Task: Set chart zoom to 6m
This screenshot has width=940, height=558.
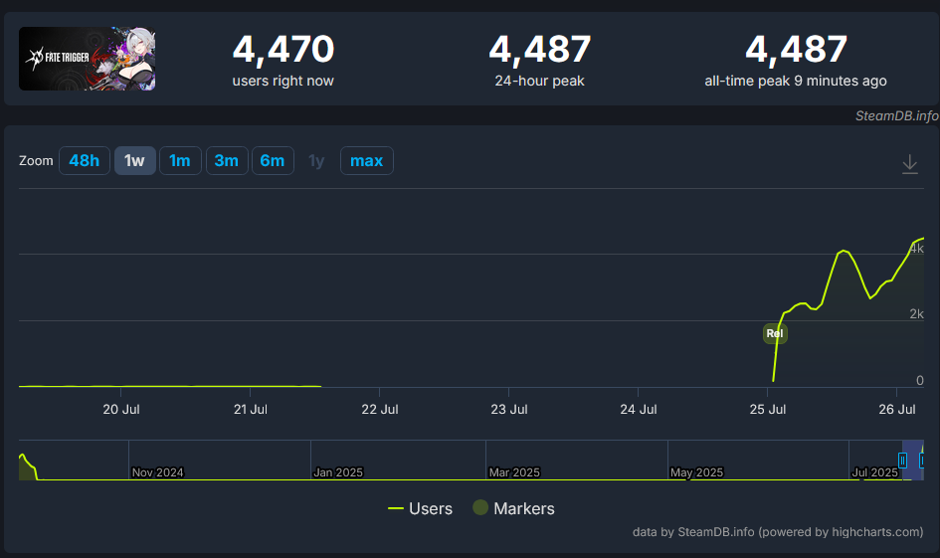Action: [273, 160]
